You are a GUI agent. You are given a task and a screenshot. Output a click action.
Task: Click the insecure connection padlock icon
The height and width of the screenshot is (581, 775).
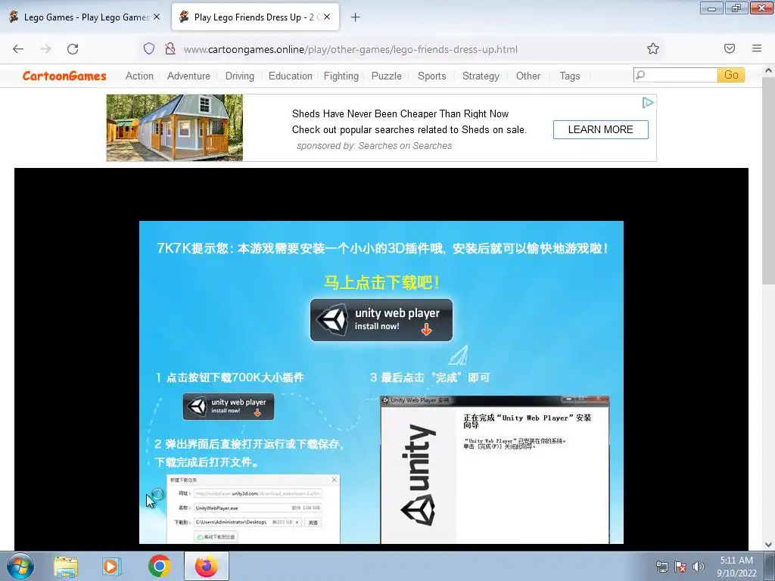point(170,48)
